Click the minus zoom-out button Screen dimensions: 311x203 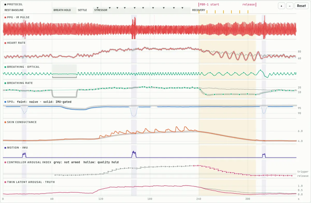pyautogui.click(x=290, y=6)
